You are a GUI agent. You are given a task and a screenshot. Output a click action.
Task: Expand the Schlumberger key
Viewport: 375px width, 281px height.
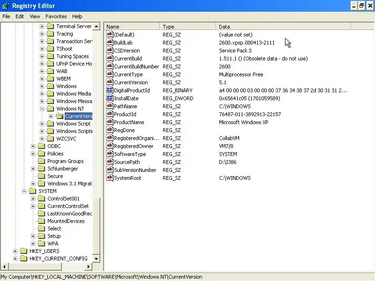[x=33, y=169]
